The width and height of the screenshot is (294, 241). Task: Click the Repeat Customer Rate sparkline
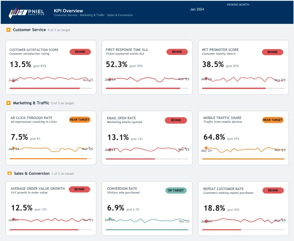coord(243,221)
